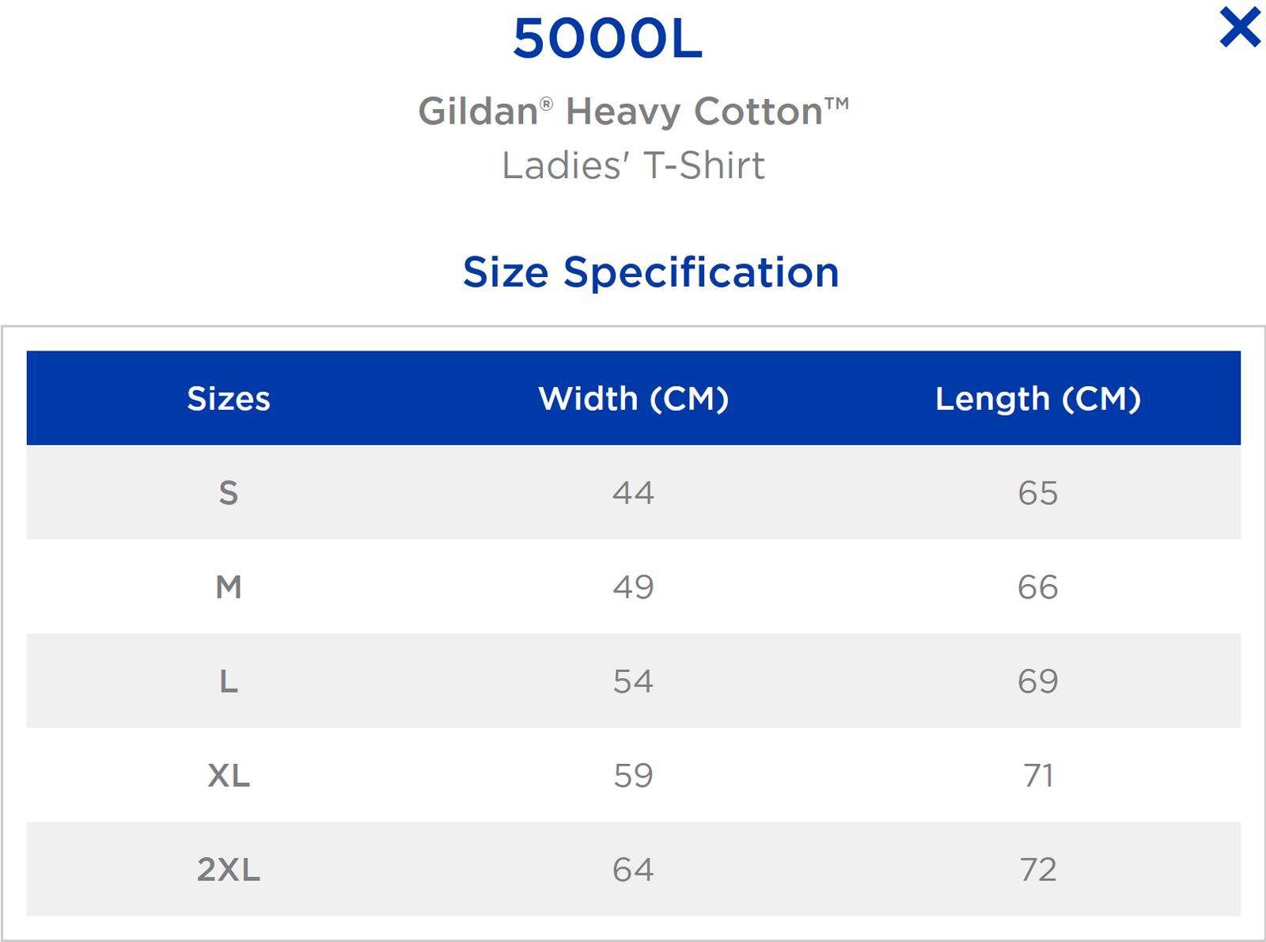This screenshot has width=1266, height=942.
Task: Select the L size row label
Action: click(229, 681)
